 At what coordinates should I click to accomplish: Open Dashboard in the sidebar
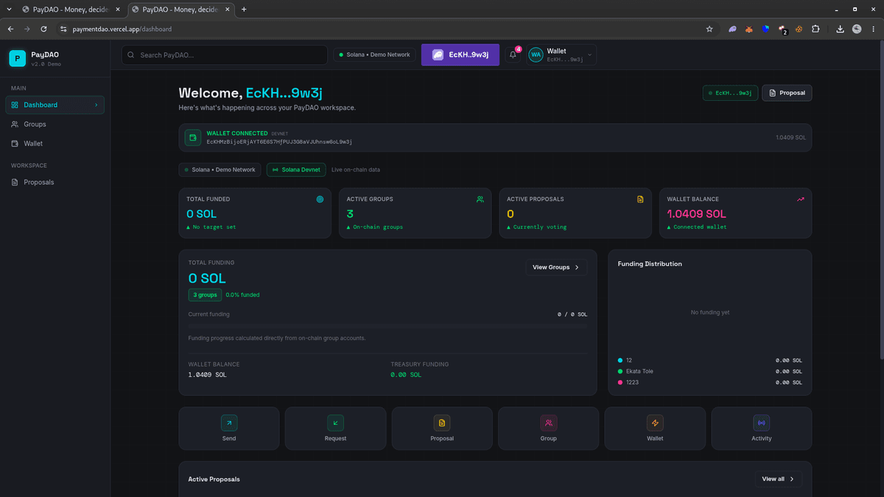pyautogui.click(x=55, y=105)
